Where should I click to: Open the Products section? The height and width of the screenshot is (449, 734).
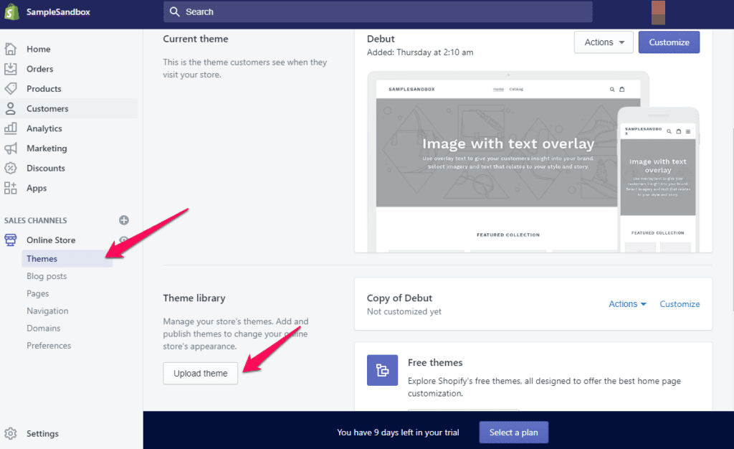44,89
